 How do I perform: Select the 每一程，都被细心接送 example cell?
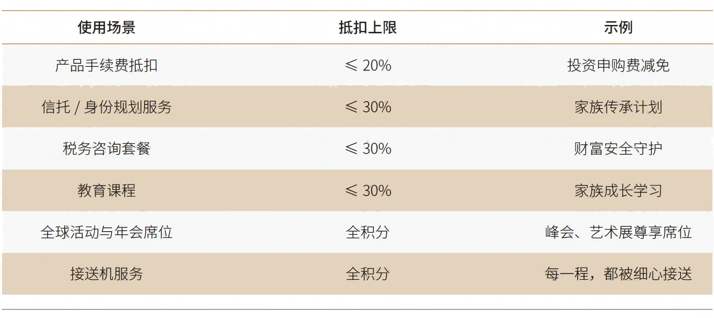pos(618,274)
